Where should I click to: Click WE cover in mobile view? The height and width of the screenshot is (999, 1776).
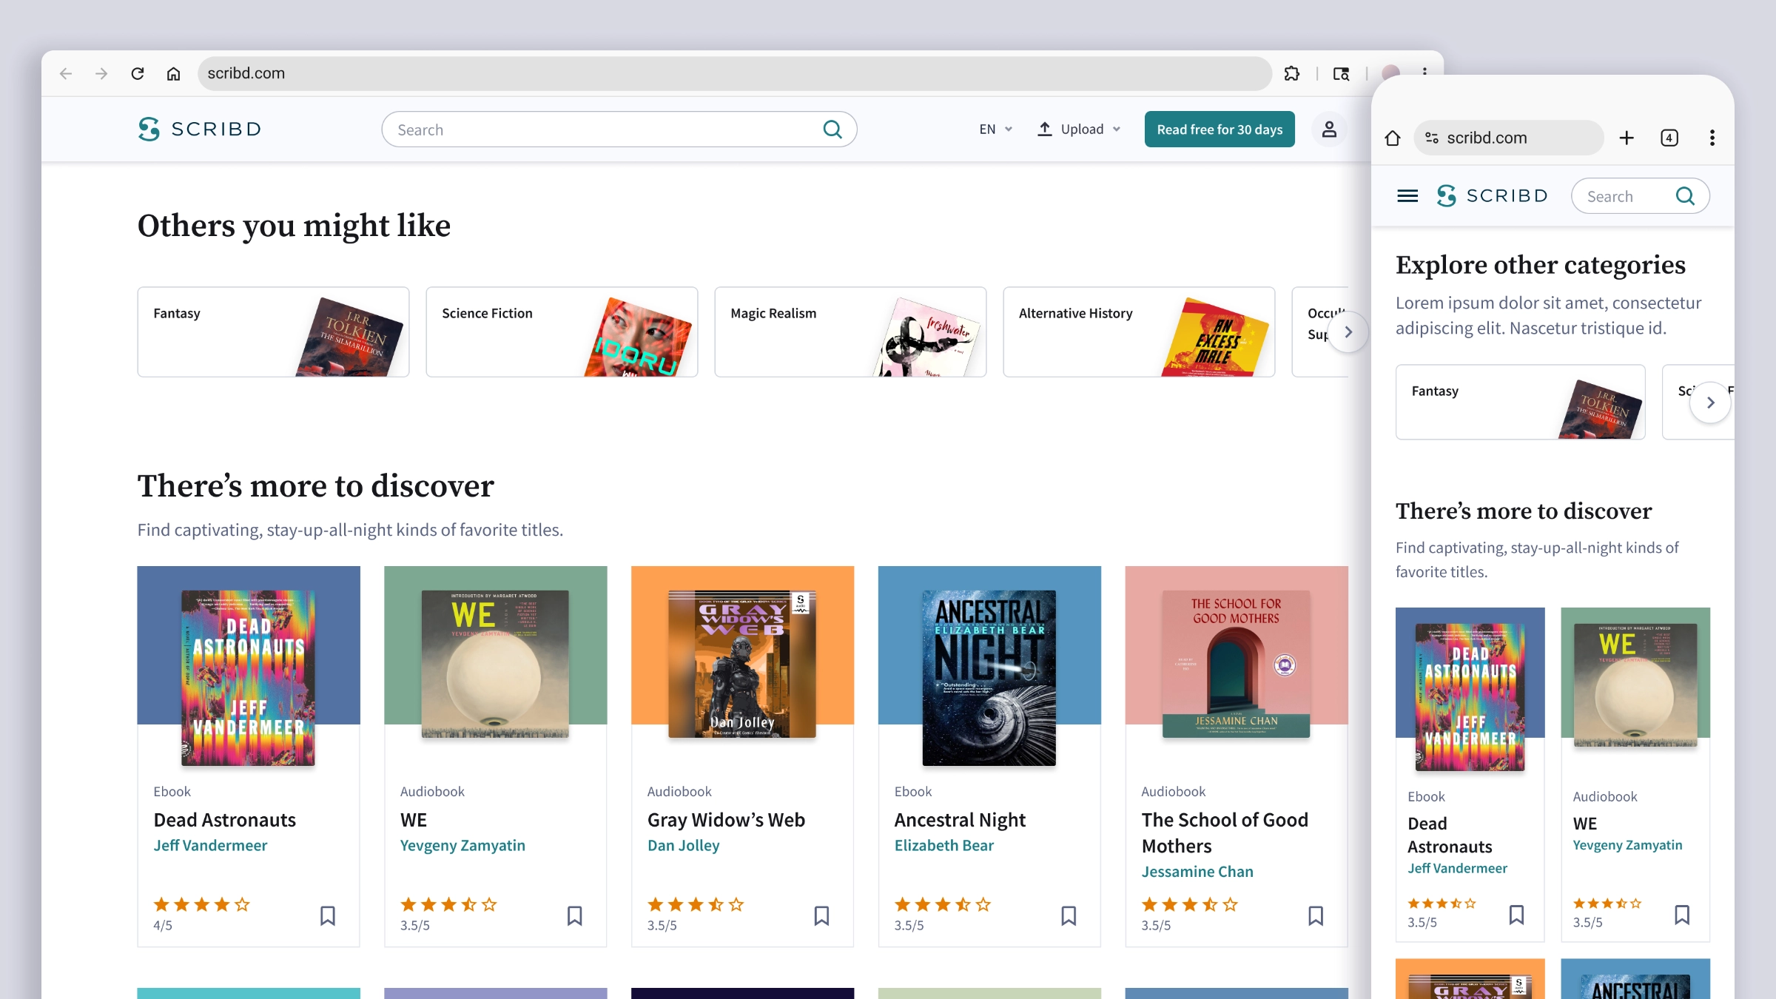(1635, 684)
